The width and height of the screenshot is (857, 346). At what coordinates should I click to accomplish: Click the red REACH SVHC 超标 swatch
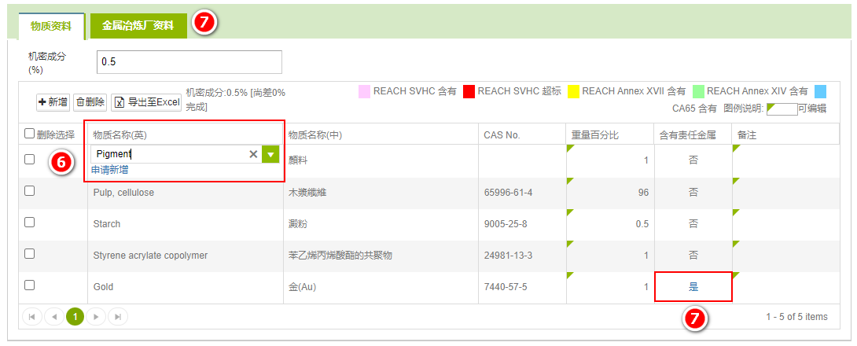(x=469, y=91)
